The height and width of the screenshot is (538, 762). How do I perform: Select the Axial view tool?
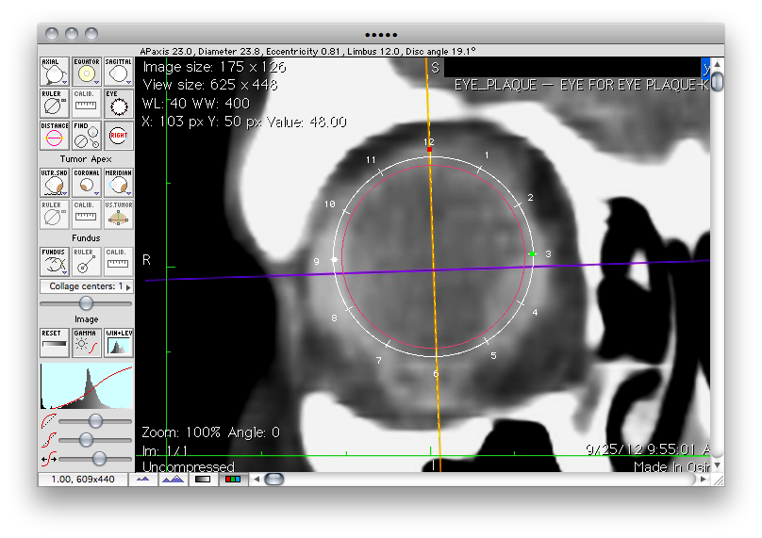(54, 71)
